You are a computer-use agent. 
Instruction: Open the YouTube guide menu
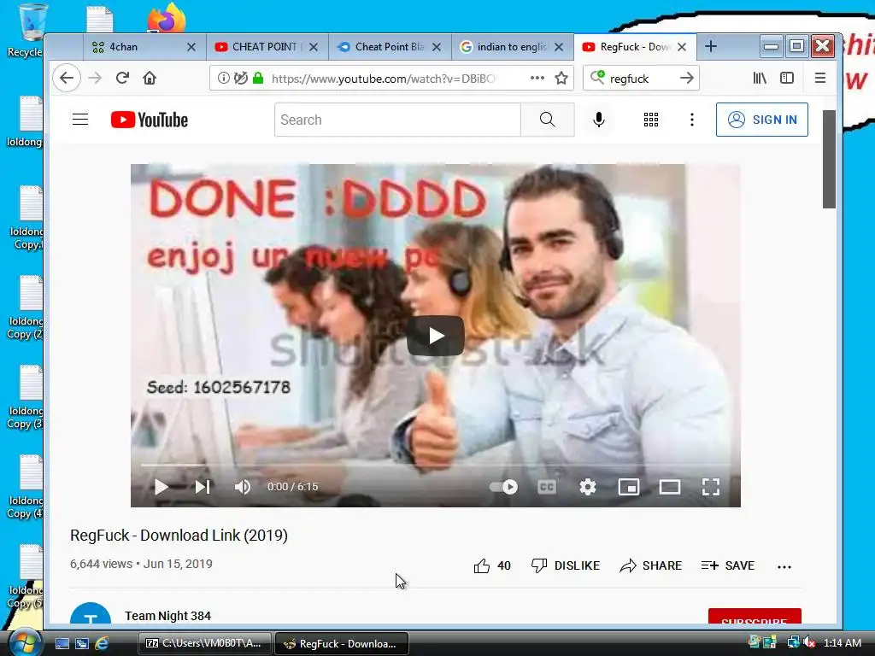[80, 120]
